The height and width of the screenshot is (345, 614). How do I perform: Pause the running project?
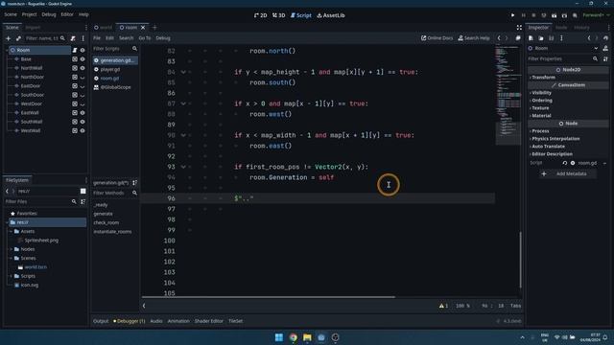(523, 15)
